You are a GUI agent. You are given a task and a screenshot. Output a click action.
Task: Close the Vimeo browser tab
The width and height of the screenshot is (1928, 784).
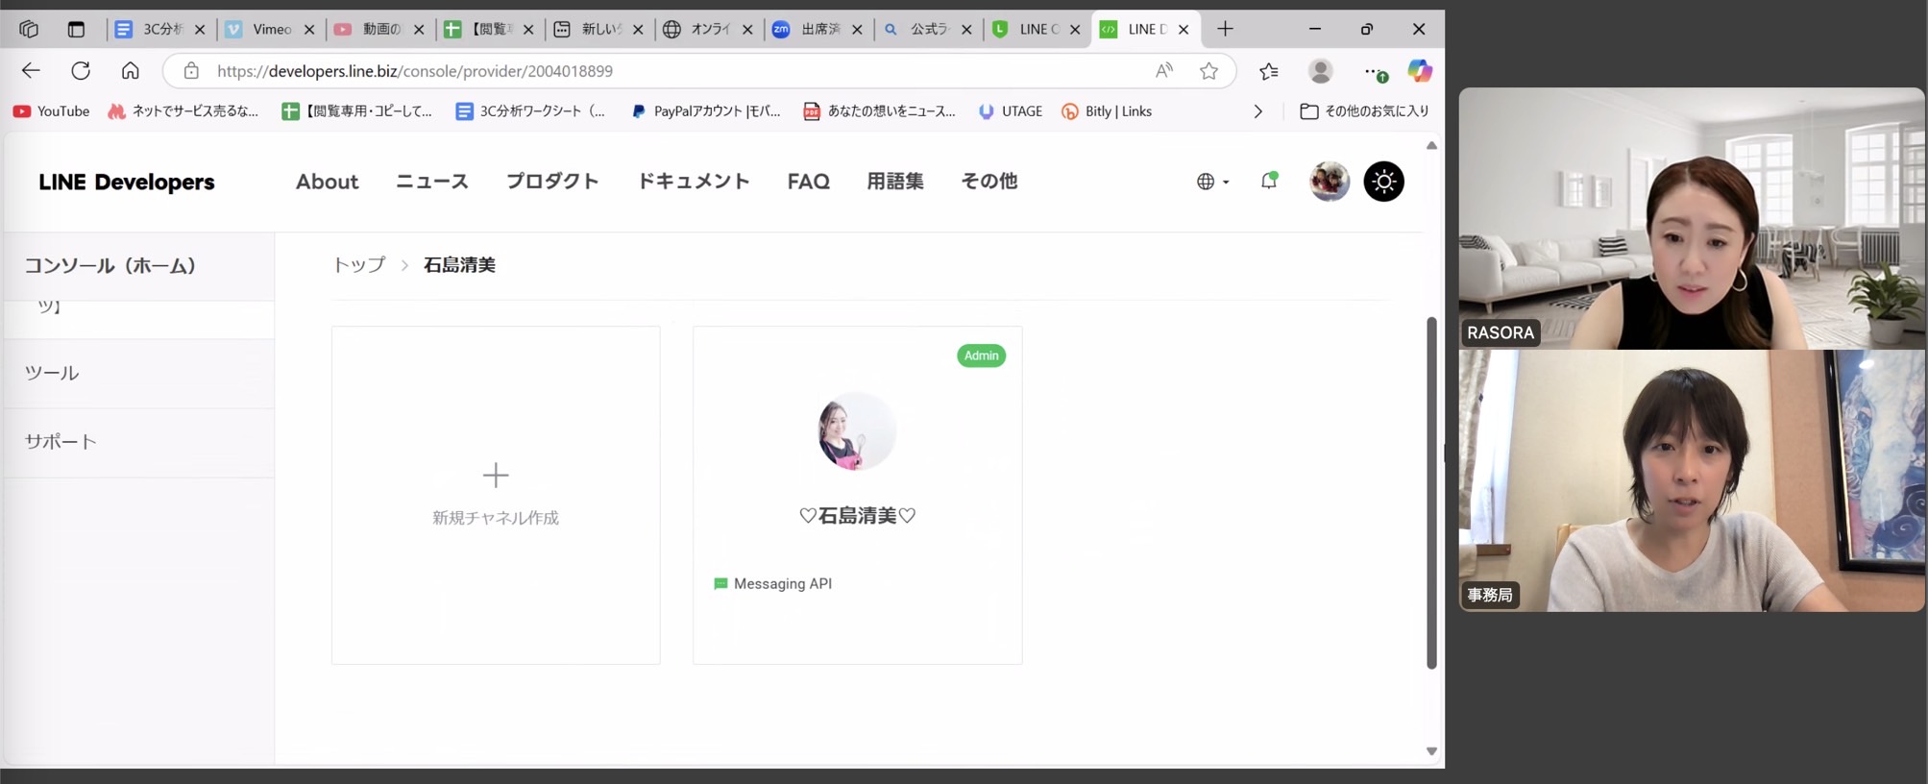pyautogui.click(x=309, y=30)
